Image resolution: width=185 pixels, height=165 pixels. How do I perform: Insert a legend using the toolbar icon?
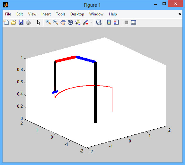116,22
